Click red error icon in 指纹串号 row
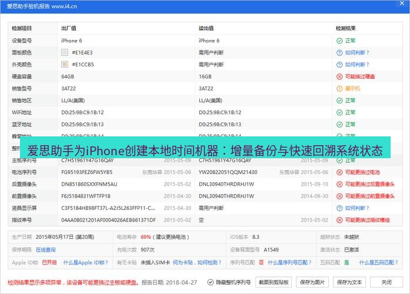This screenshot has width=410, height=294. coord(340,220)
